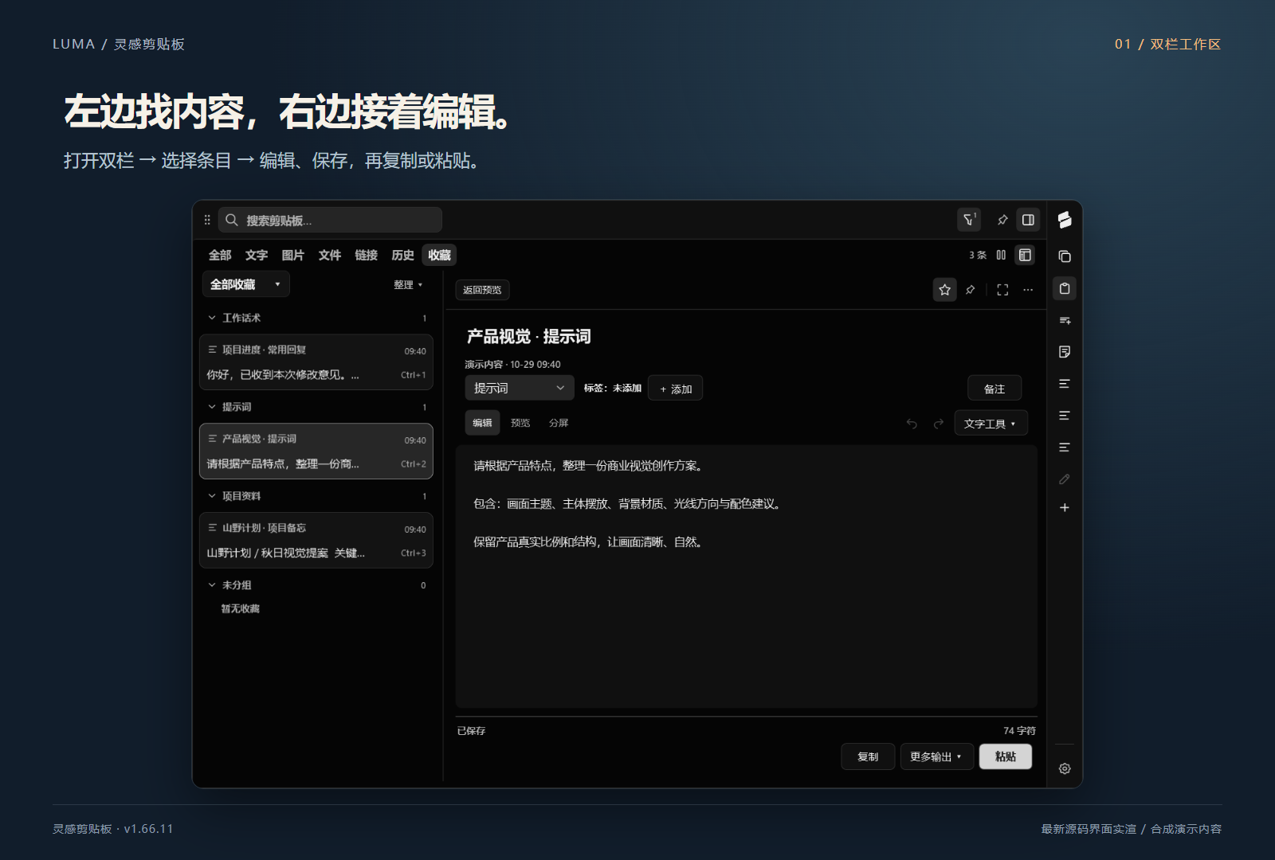Open the 文字工具 dropdown

tap(991, 424)
